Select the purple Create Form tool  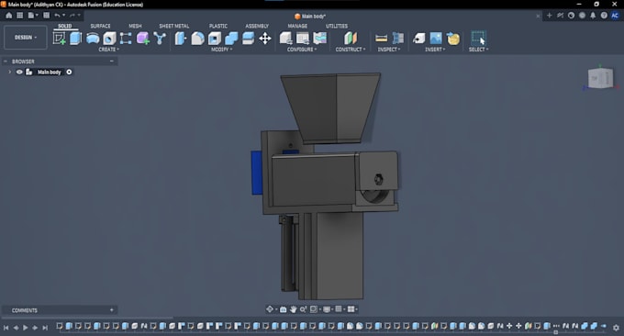[143, 39]
